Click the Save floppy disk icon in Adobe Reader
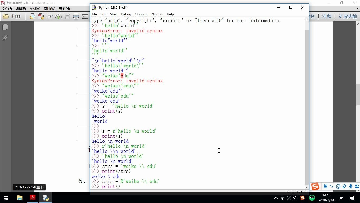 tap(67, 16)
